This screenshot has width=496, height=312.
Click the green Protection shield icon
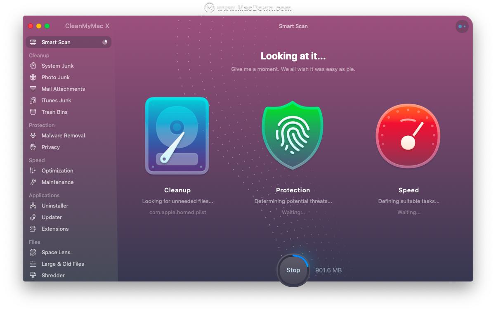point(293,135)
